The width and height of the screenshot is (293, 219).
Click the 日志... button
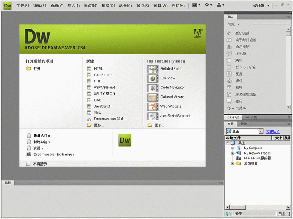pyautogui.click(x=283, y=214)
